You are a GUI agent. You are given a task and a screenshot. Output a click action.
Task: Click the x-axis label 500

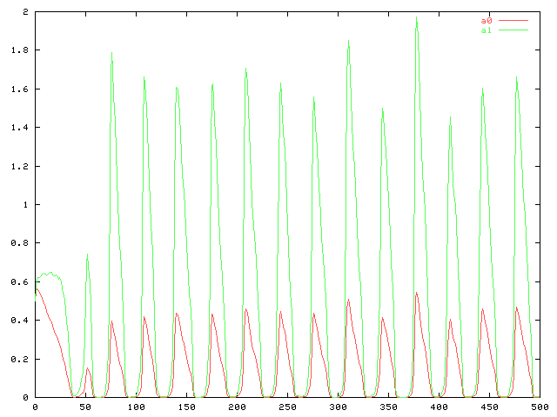click(540, 407)
